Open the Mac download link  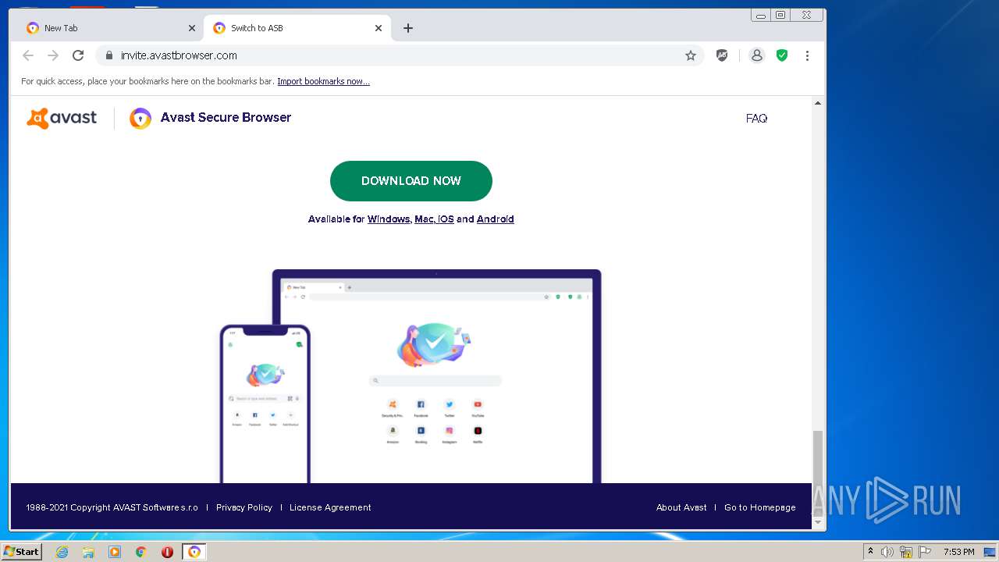[425, 219]
